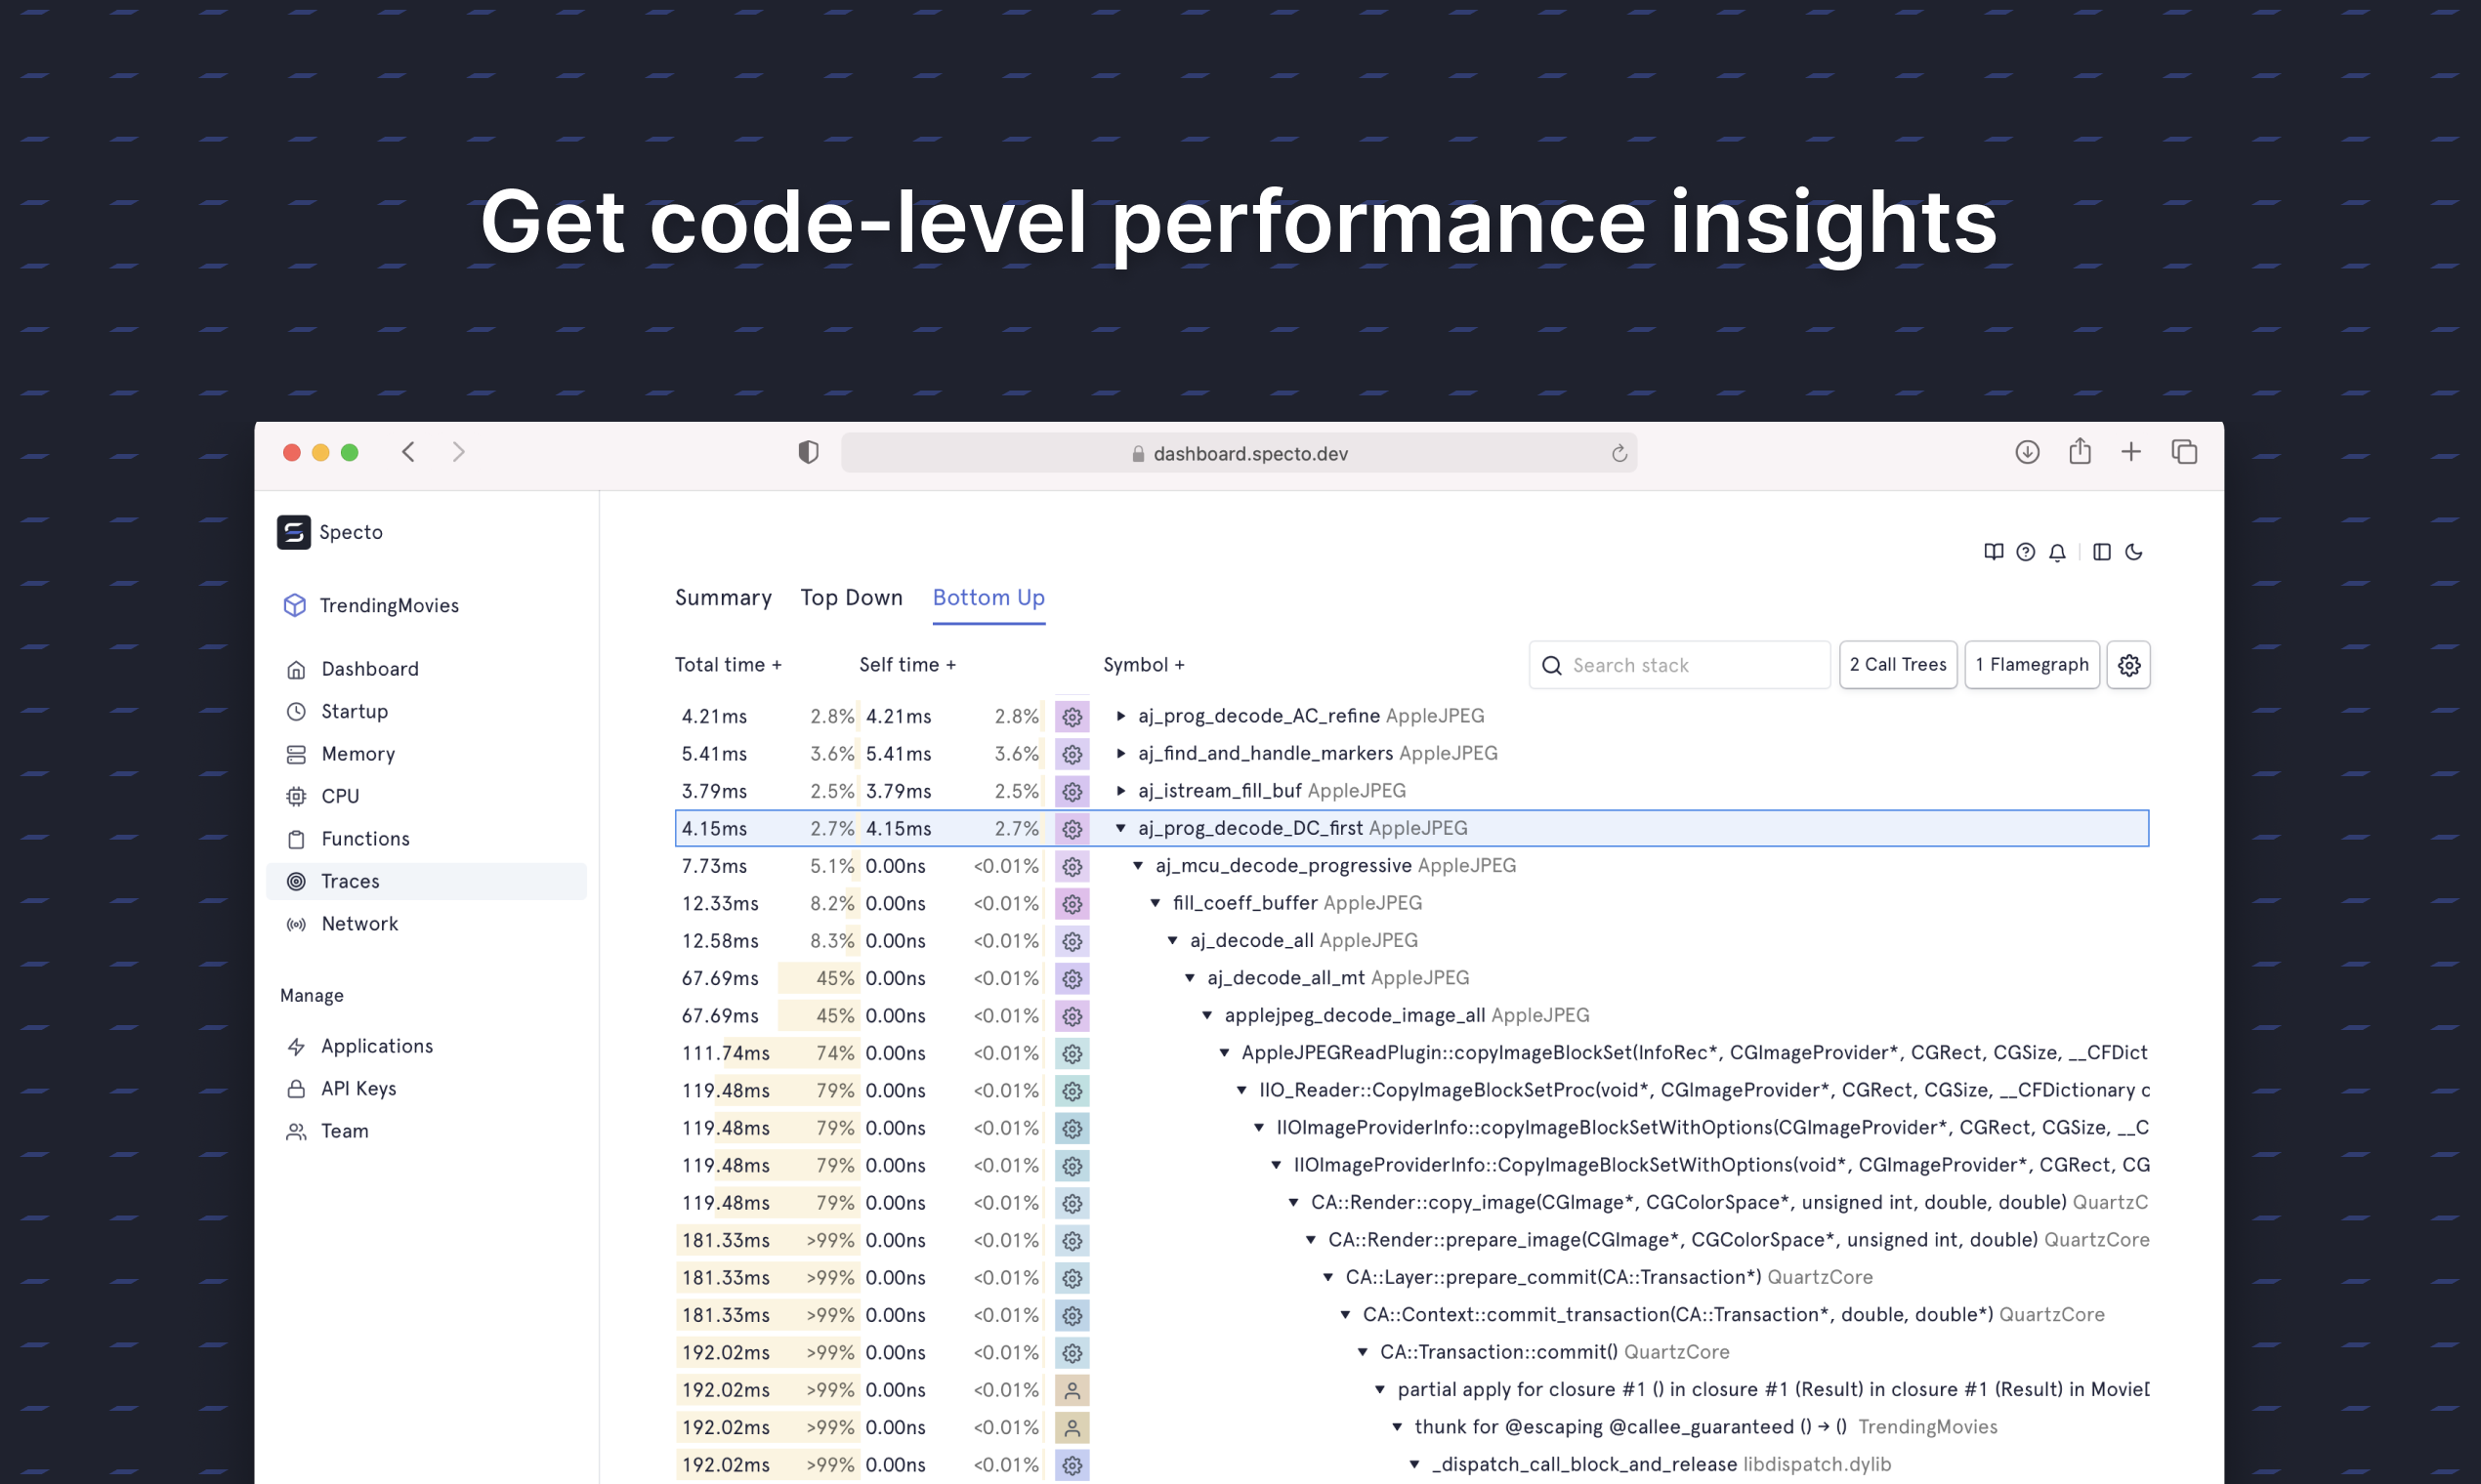Open notifications bell icon
Screen dimensions: 2481x1484
click(x=2057, y=552)
